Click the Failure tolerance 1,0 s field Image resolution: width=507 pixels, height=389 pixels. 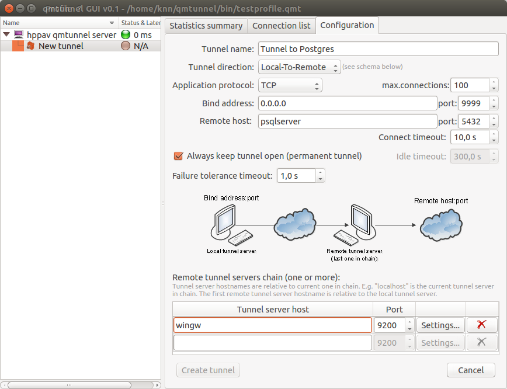coord(296,176)
